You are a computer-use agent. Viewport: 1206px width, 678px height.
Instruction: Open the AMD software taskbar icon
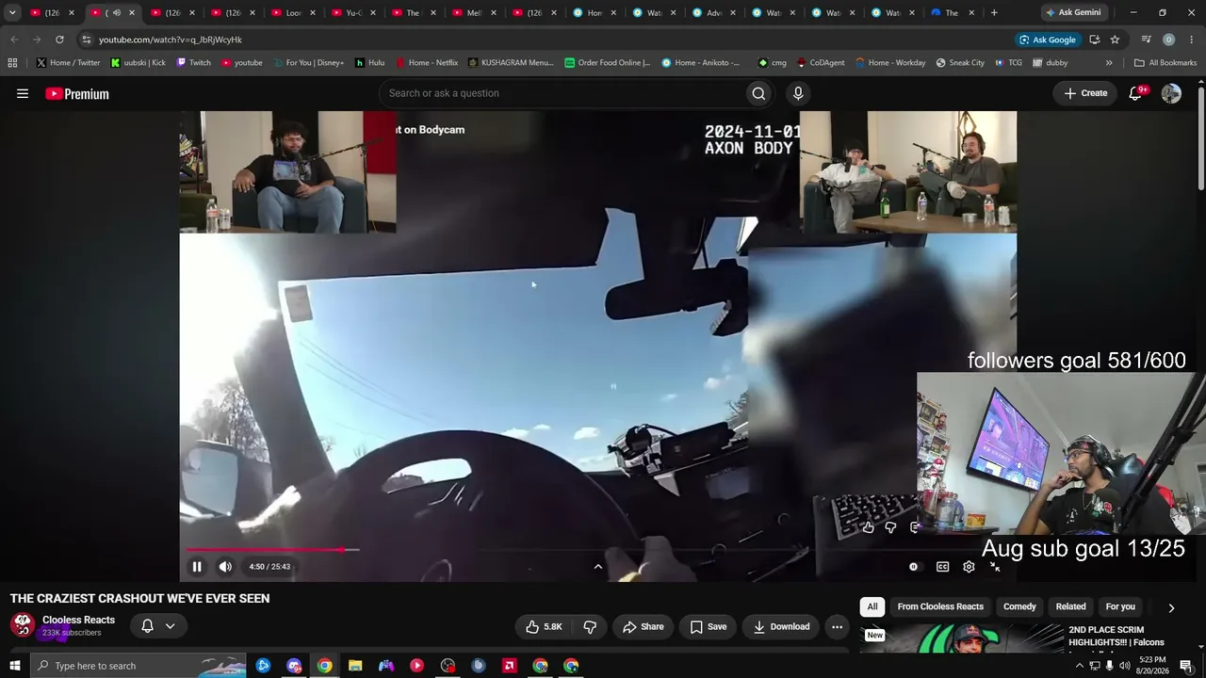tap(510, 666)
